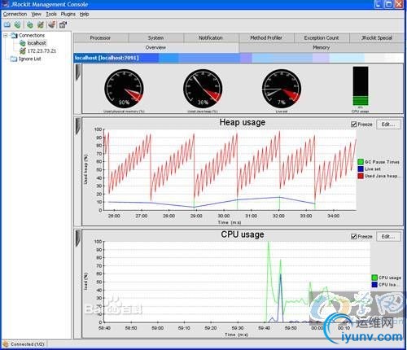Click the CPU usage green legend swatch
407x350 pixels.
click(374, 278)
